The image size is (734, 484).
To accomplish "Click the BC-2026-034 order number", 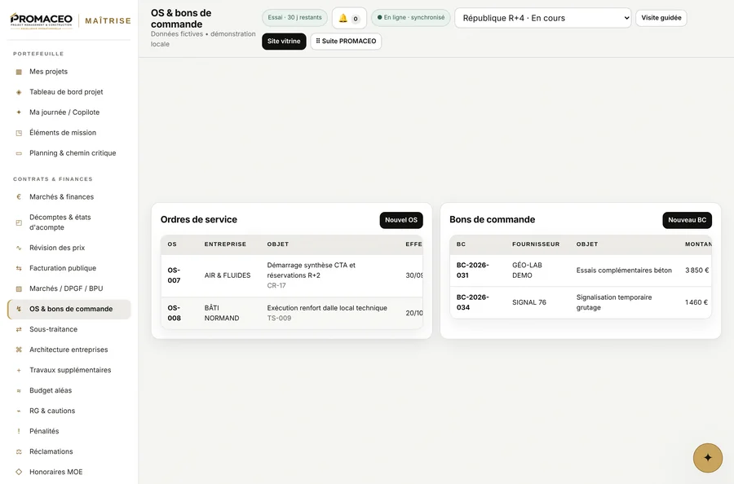I will (x=473, y=302).
